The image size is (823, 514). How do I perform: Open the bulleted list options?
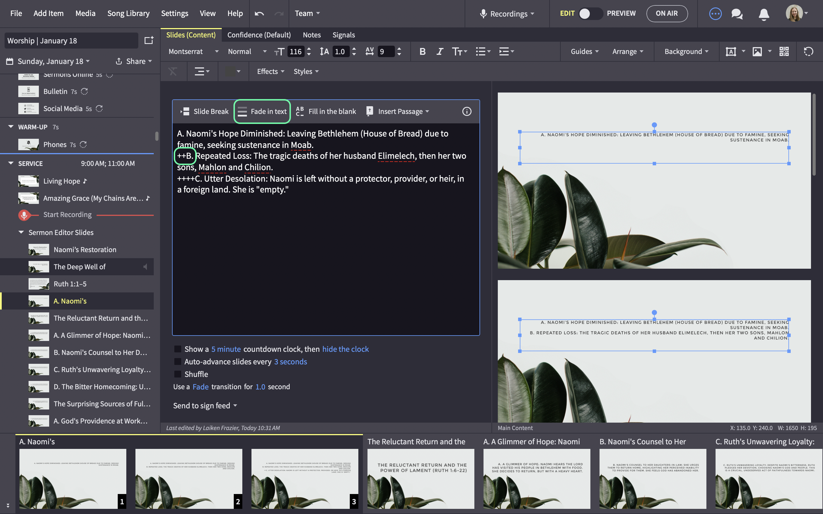click(483, 51)
